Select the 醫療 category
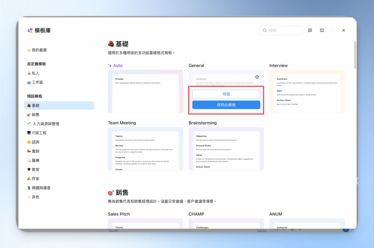Screen dimensions: 374x248 (33, 160)
